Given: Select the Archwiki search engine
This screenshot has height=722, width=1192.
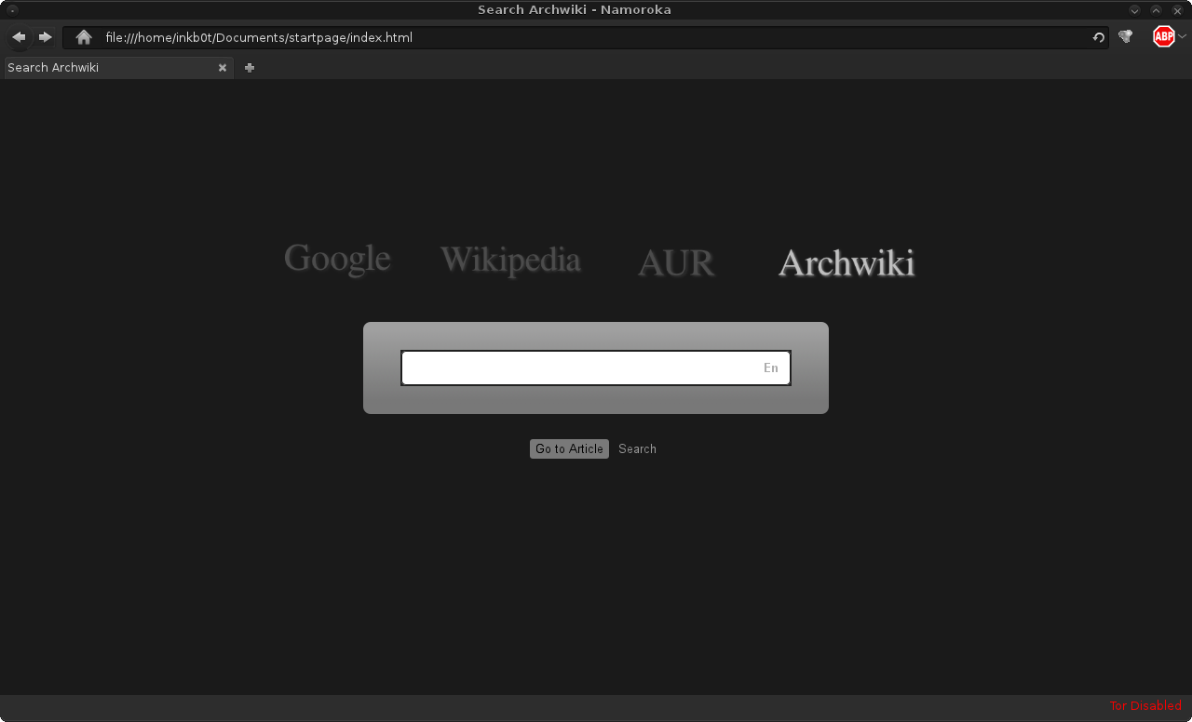Looking at the screenshot, I should (847, 262).
